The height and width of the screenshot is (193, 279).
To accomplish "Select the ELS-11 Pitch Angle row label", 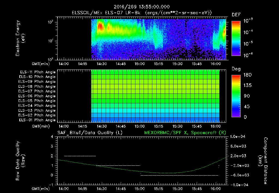I will point(38,72).
